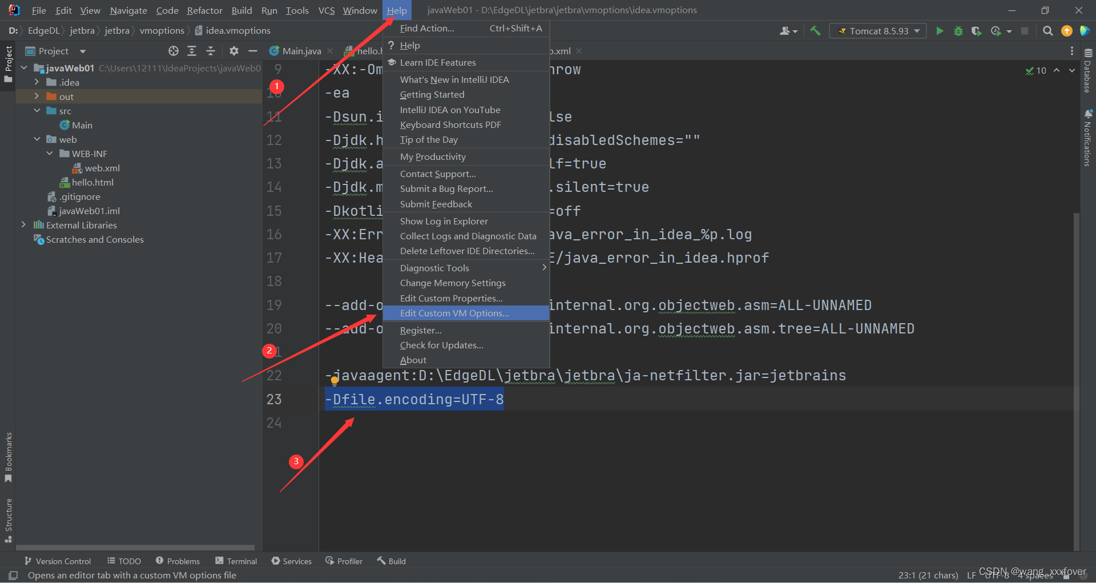Click cursor position 23:1 in status bar
Screen dimensions: 1096x583
[x=928, y=575]
